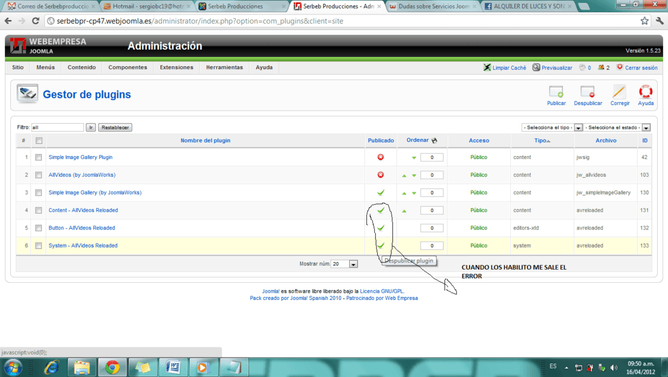Unpublish System - AllVideos Reloaded green checkmark
Viewport: 668px width, 377px height.
tap(380, 245)
